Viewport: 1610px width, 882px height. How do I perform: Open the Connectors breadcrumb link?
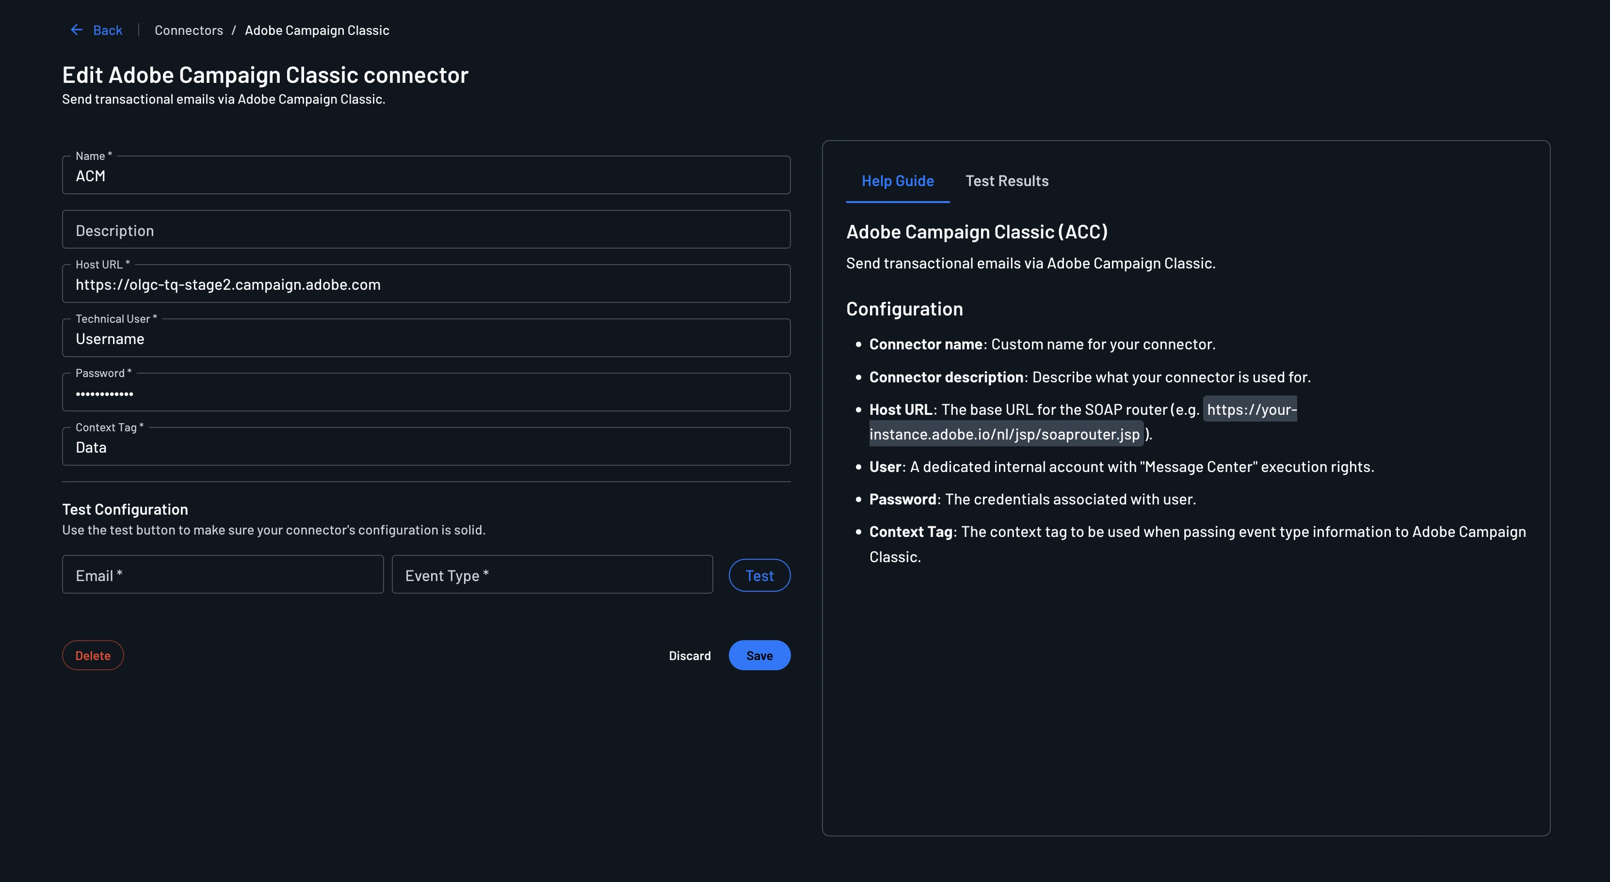[189, 30]
